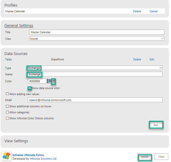Delete the Master Calendar profile
The image size is (171, 162).
coord(137,11)
